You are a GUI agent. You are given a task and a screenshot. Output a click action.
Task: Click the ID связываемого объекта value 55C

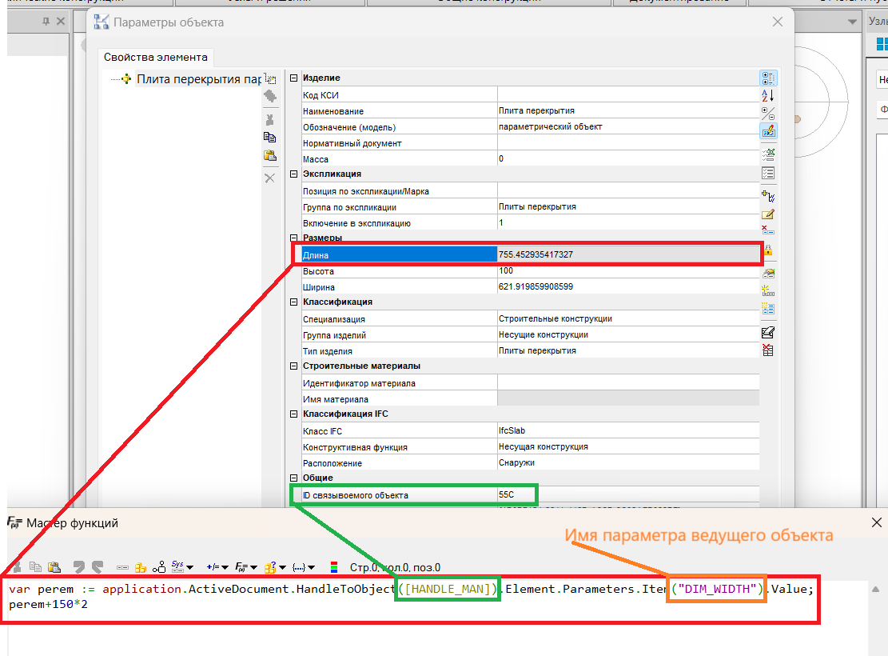point(628,494)
